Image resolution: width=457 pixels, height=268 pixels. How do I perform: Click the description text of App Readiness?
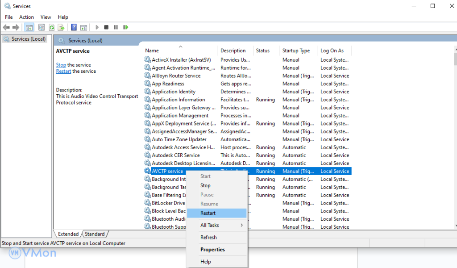tap(236, 84)
